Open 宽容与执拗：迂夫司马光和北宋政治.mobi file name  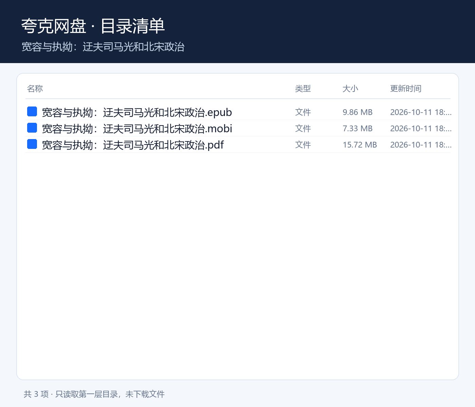click(x=137, y=129)
